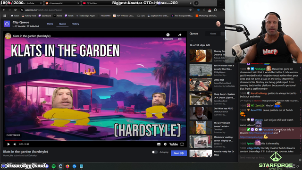Open the browser extensions puzzle icon
The height and width of the screenshot is (170, 302).
215,10
